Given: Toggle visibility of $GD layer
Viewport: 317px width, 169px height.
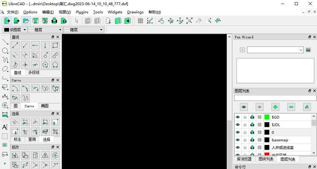Looking at the screenshot, I should (x=238, y=117).
